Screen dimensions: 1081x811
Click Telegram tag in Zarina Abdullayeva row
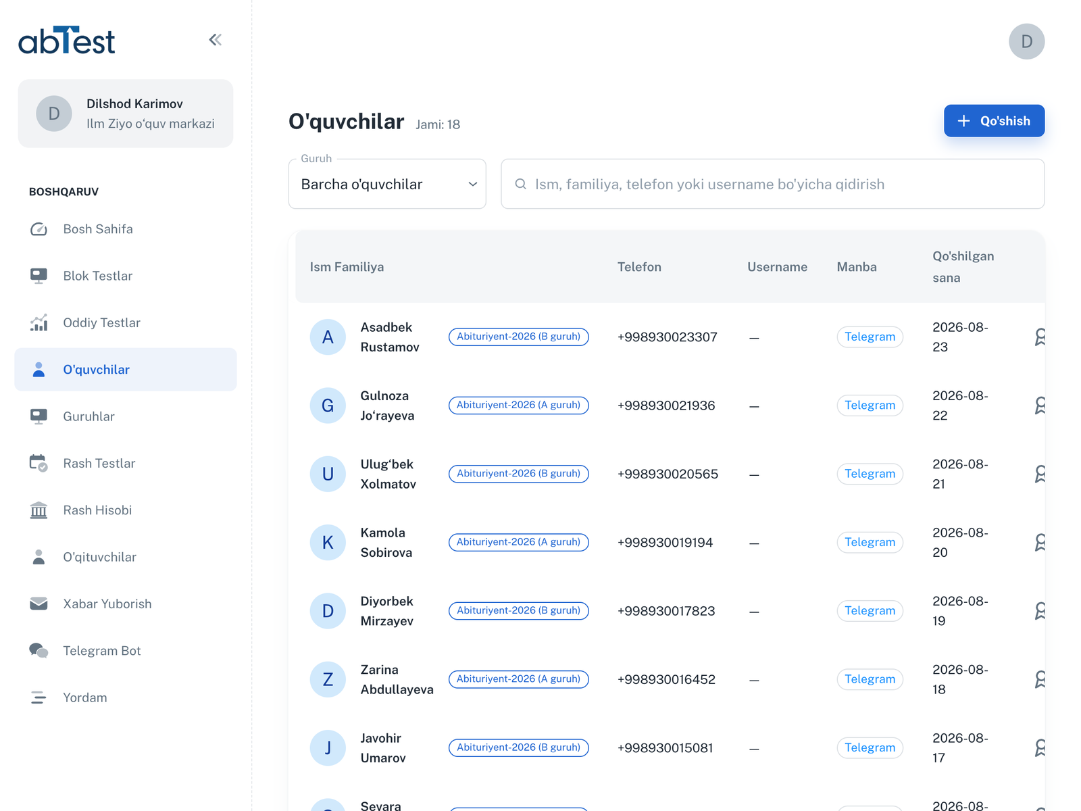pos(870,679)
